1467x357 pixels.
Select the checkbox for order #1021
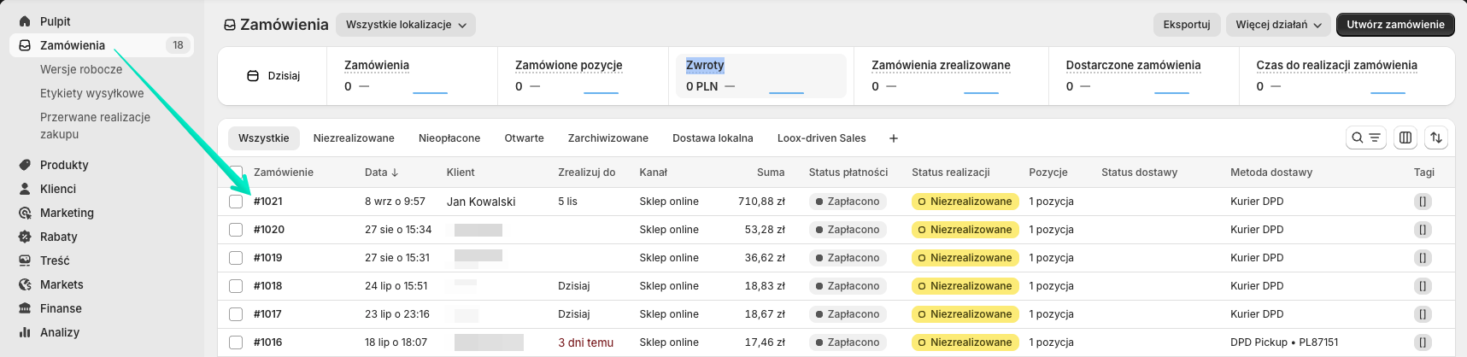236,202
